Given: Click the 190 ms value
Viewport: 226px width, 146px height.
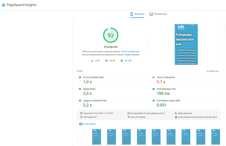Looking at the screenshot, I should tap(163, 93).
